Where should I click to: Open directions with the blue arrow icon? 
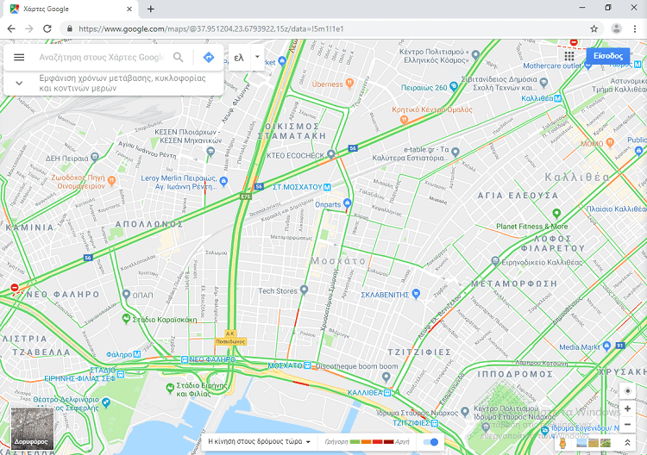[x=209, y=57]
